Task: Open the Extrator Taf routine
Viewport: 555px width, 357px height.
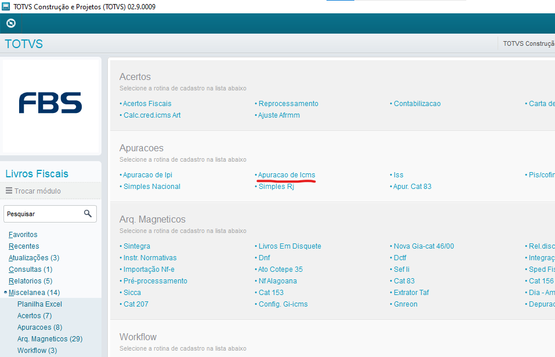Action: [x=411, y=293]
